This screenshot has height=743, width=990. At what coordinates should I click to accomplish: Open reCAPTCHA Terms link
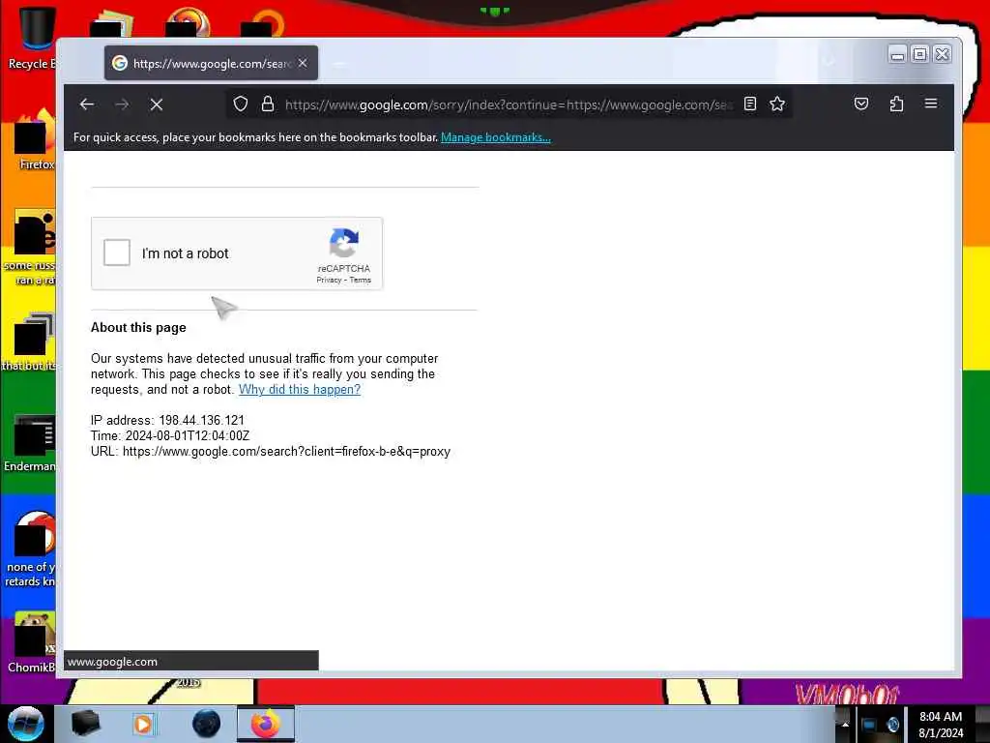pos(361,280)
